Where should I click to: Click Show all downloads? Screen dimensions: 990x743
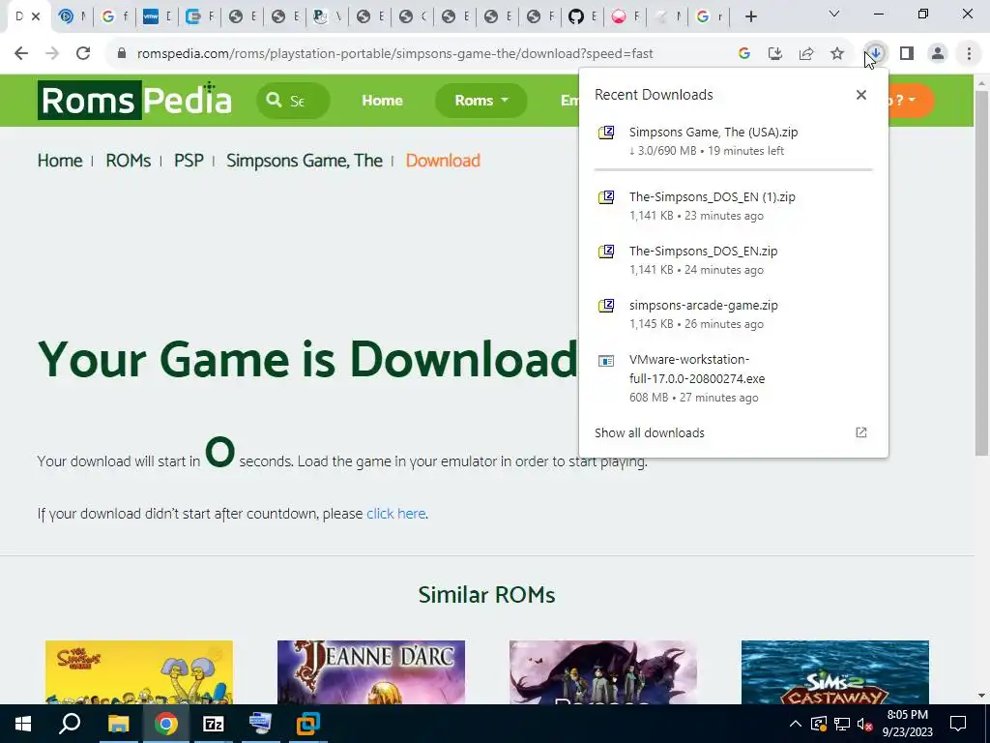(649, 432)
